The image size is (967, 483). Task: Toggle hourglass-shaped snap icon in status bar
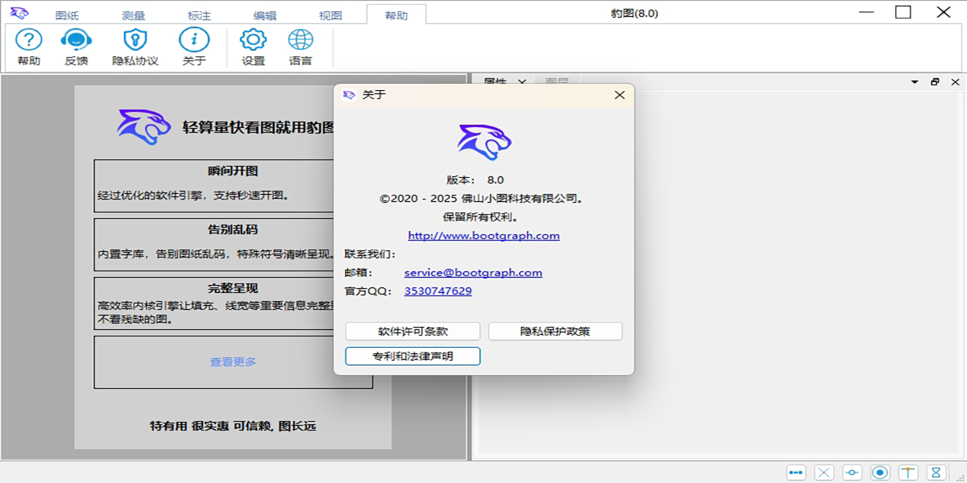pos(936,473)
